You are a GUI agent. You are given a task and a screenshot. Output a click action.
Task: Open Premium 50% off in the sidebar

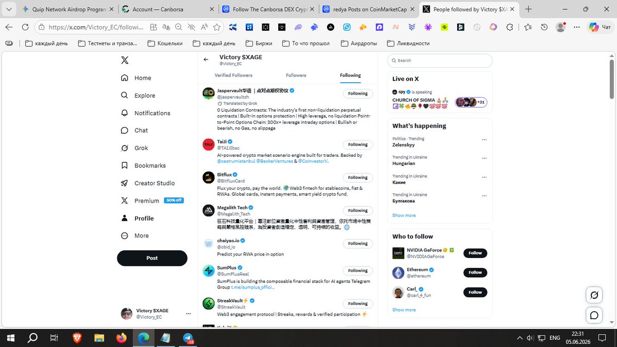point(152,200)
